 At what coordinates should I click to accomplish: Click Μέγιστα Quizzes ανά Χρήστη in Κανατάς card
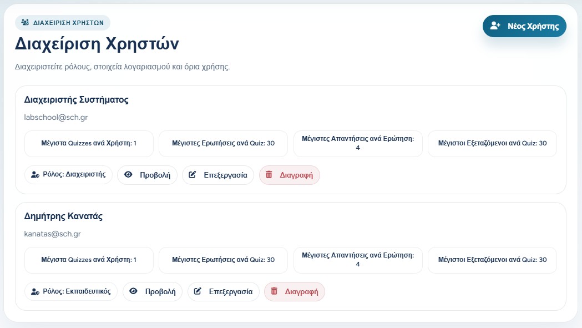coord(89,260)
